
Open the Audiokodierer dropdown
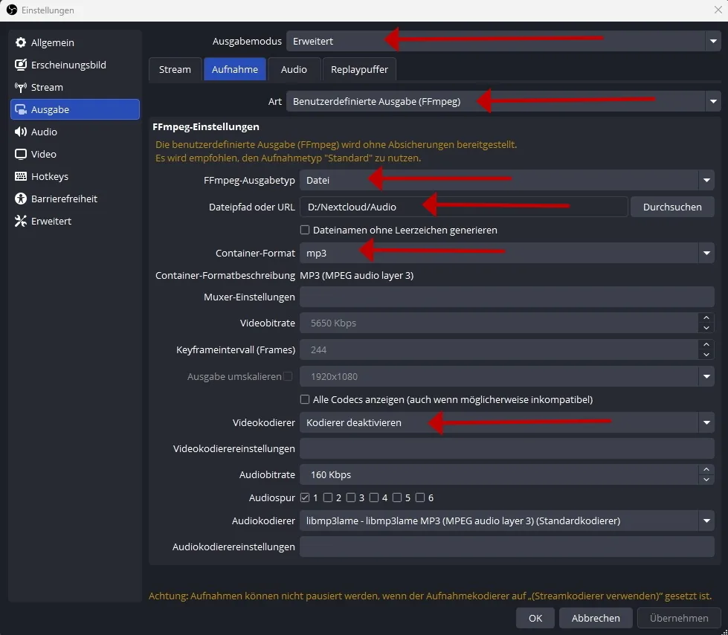[506, 520]
